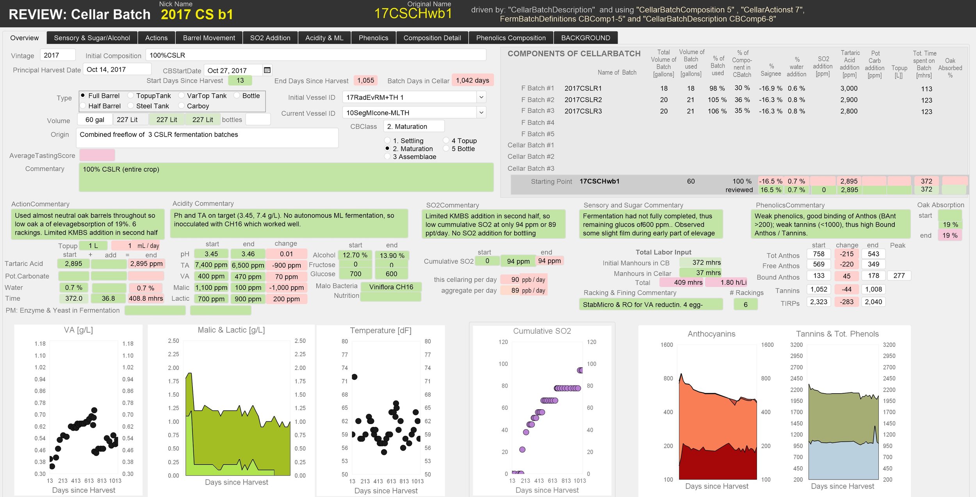Click the # Rackings value 6
Screen dimensions: 976x497
pos(745,304)
